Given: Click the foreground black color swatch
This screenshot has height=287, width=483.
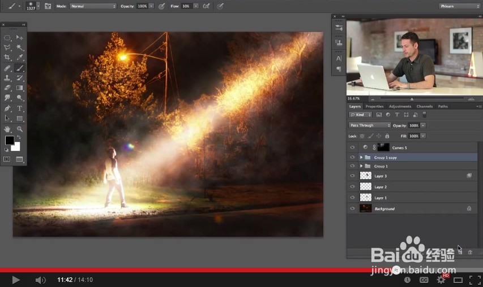Looking at the screenshot, I should coord(9,140).
